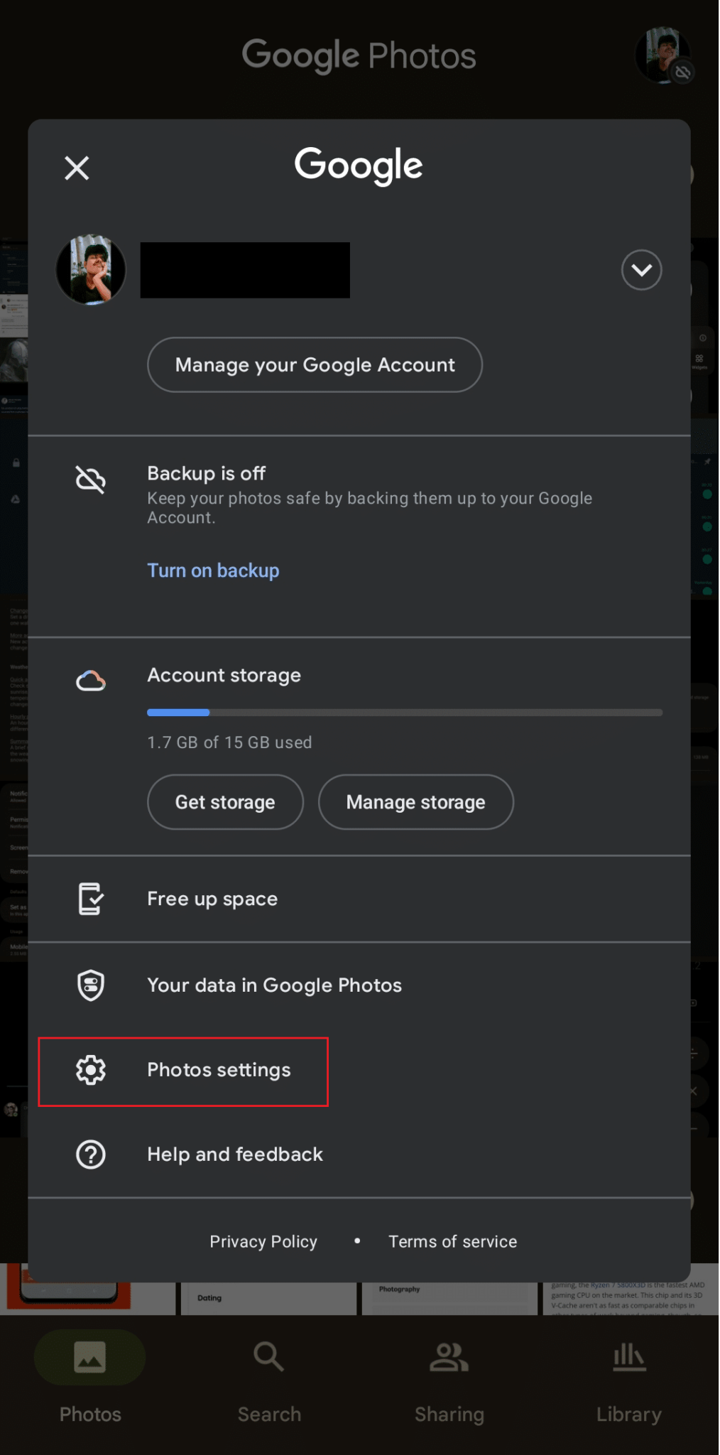
Task: Tap the profile avatar in the dialog
Action: pyautogui.click(x=91, y=270)
